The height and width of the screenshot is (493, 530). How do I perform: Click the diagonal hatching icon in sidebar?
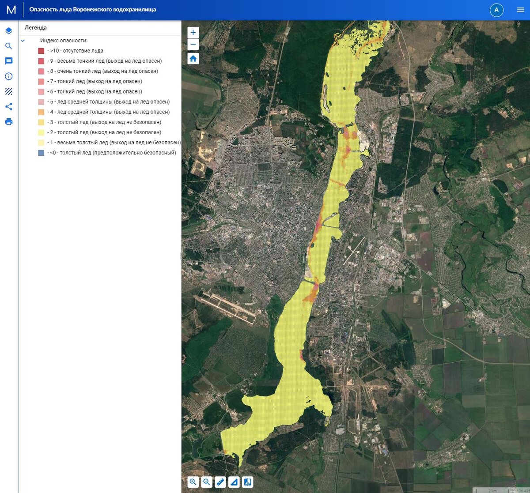pos(9,91)
